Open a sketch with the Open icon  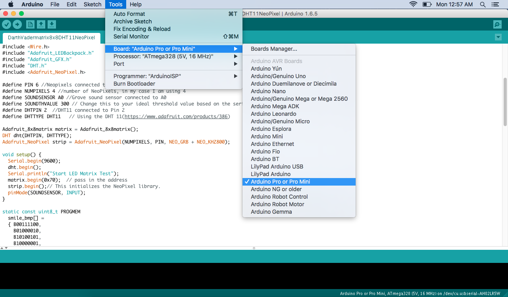click(x=41, y=25)
